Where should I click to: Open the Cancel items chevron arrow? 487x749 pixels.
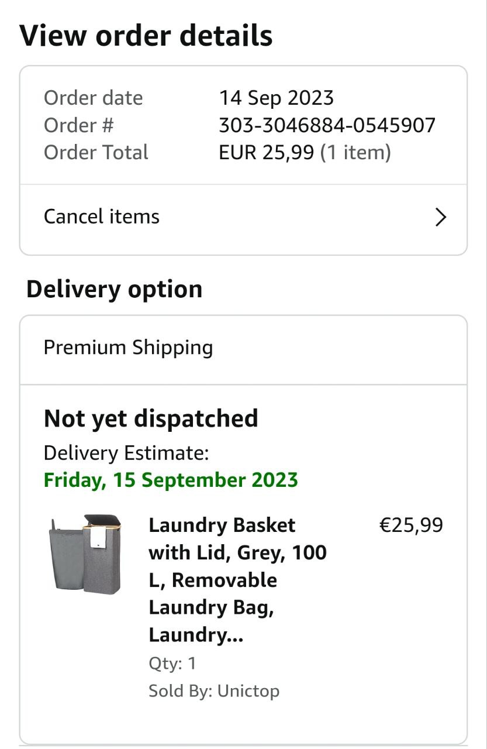(x=441, y=217)
